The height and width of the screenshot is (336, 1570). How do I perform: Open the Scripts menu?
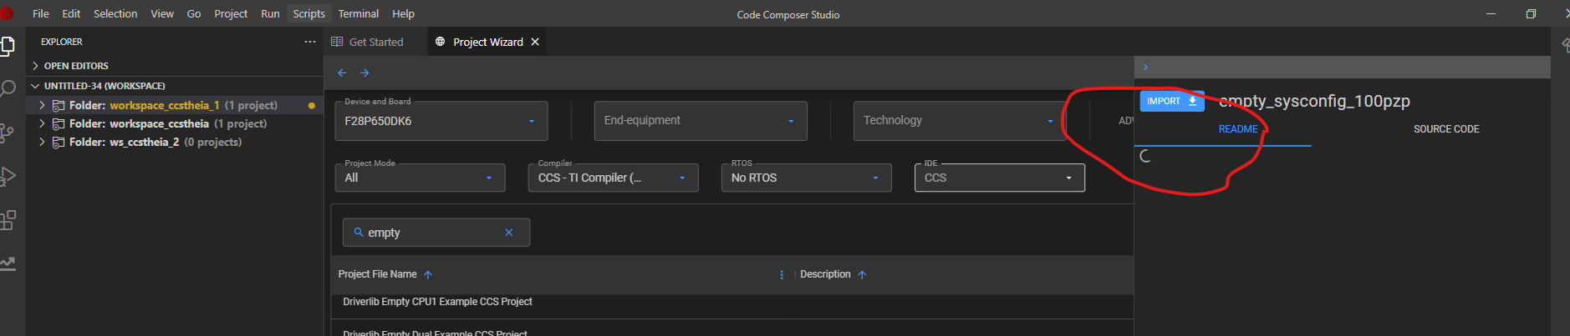tap(308, 13)
